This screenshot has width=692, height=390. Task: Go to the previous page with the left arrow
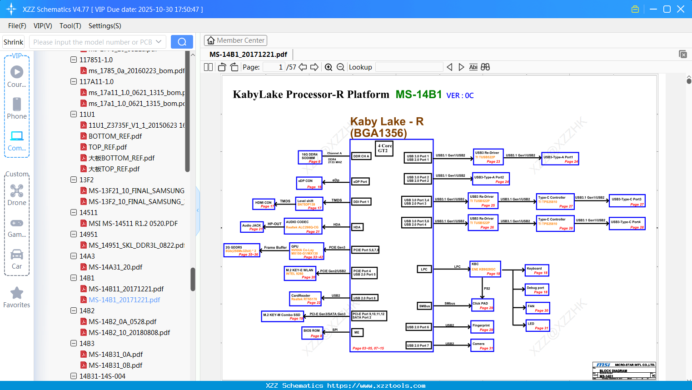click(x=303, y=67)
